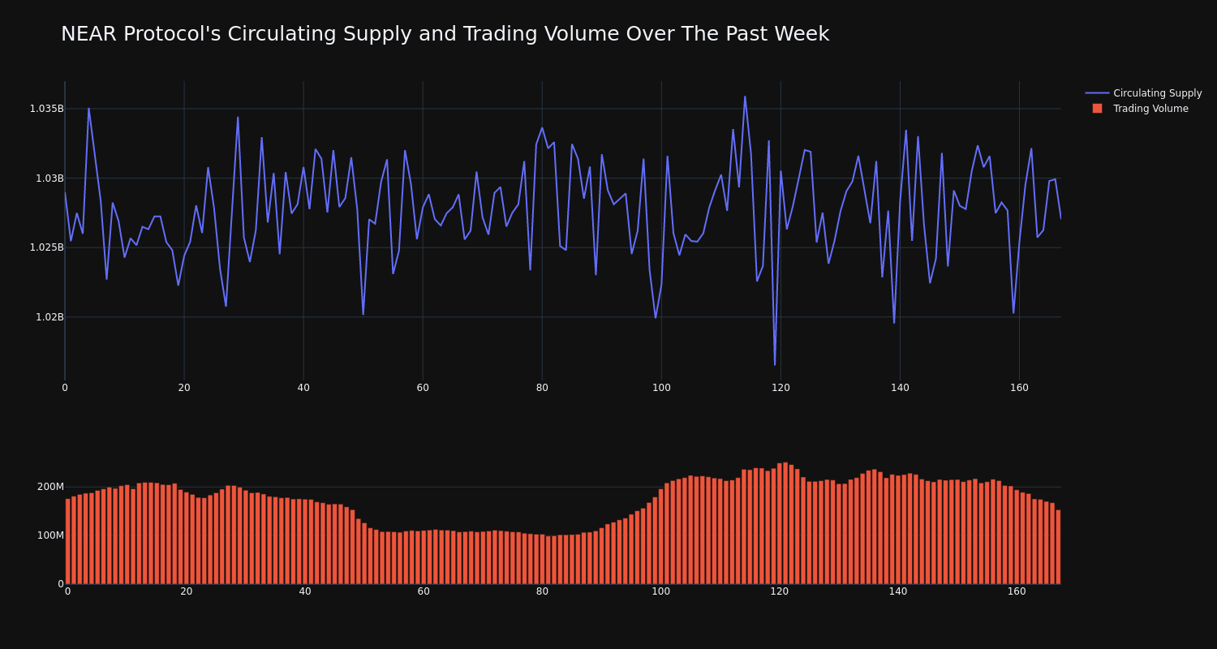This screenshot has height=649, width=1217.
Task: Click the supply peak near hour 4
Action: 88,108
